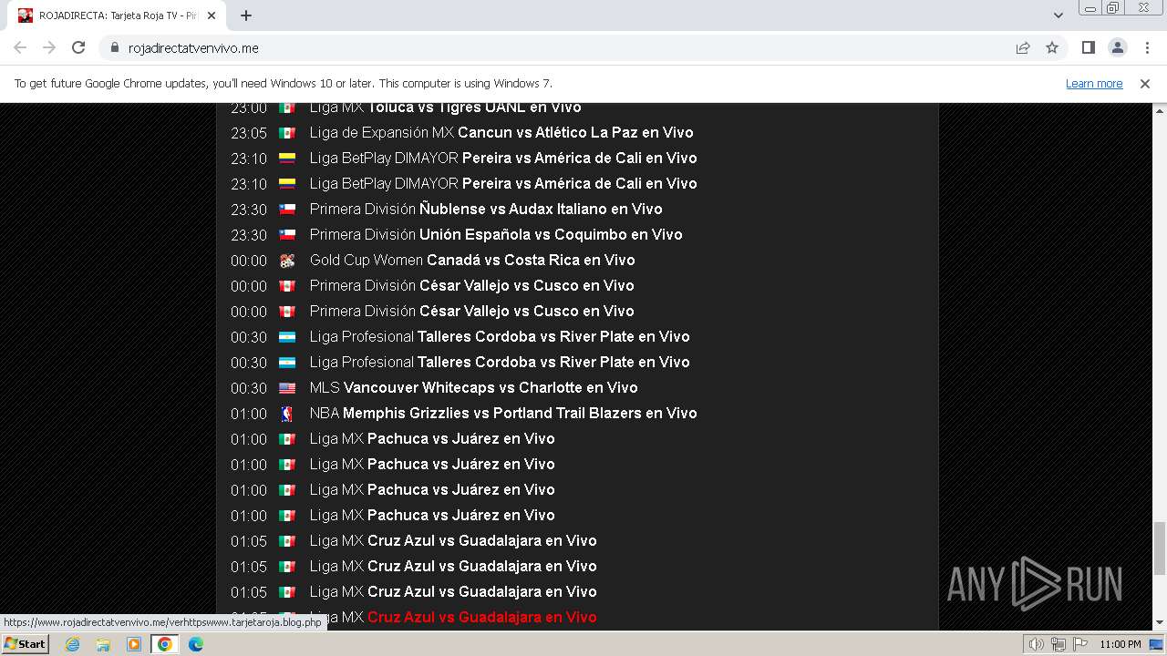
Task: View site information lock icon
Action: [114, 47]
